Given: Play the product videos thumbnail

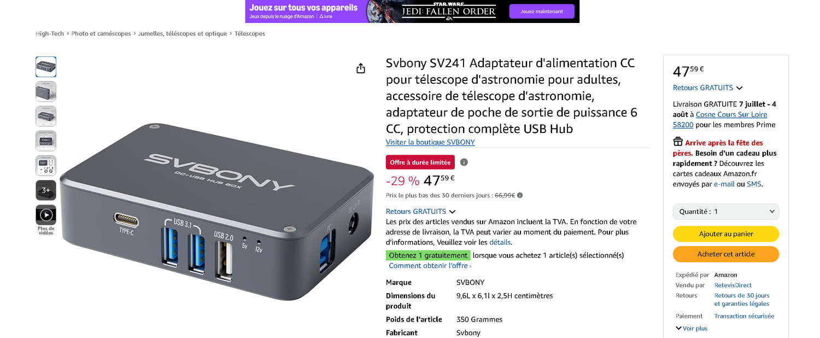Looking at the screenshot, I should pos(46,215).
